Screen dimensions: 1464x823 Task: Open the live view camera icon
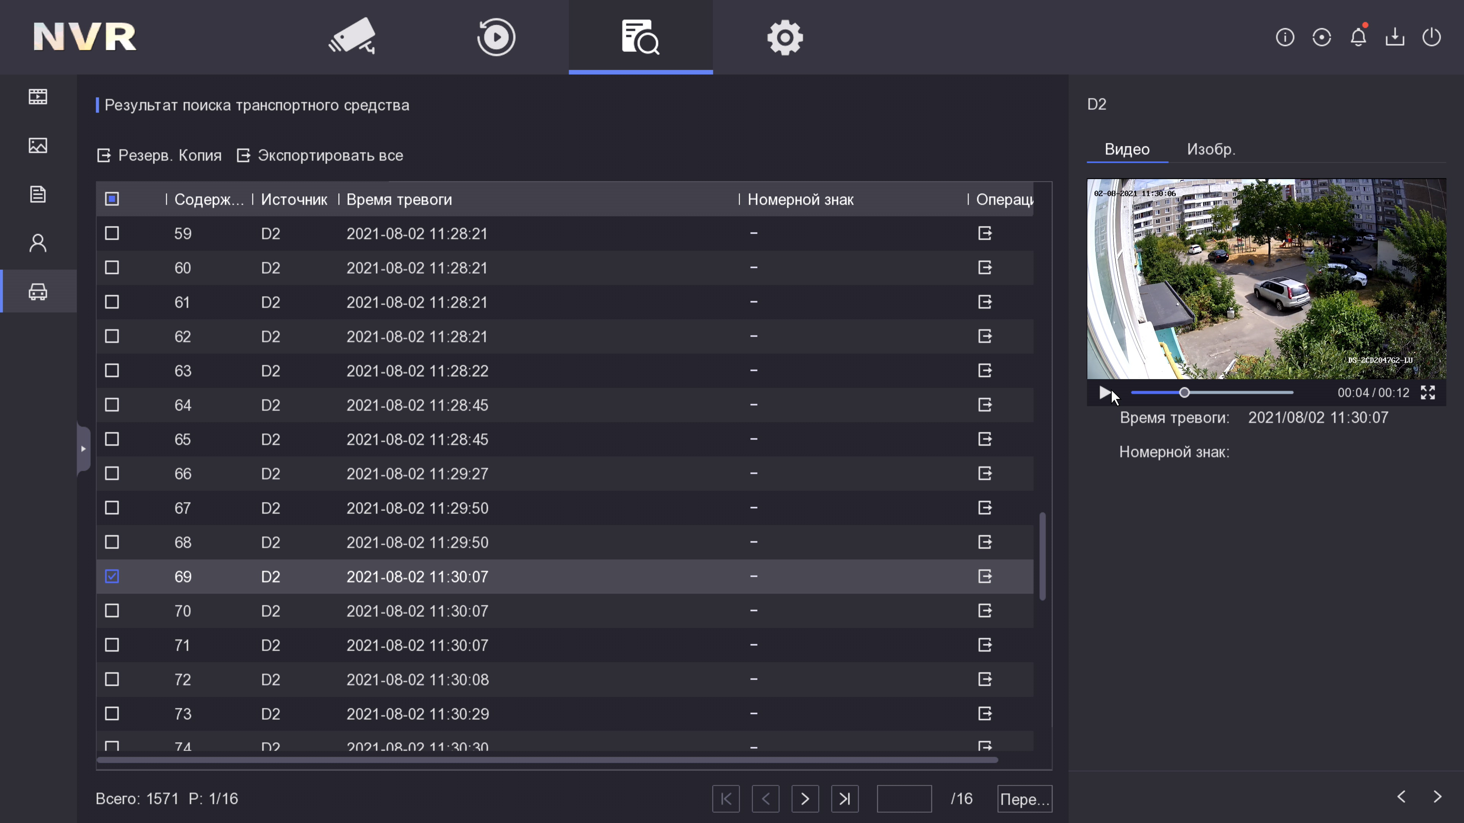352,37
